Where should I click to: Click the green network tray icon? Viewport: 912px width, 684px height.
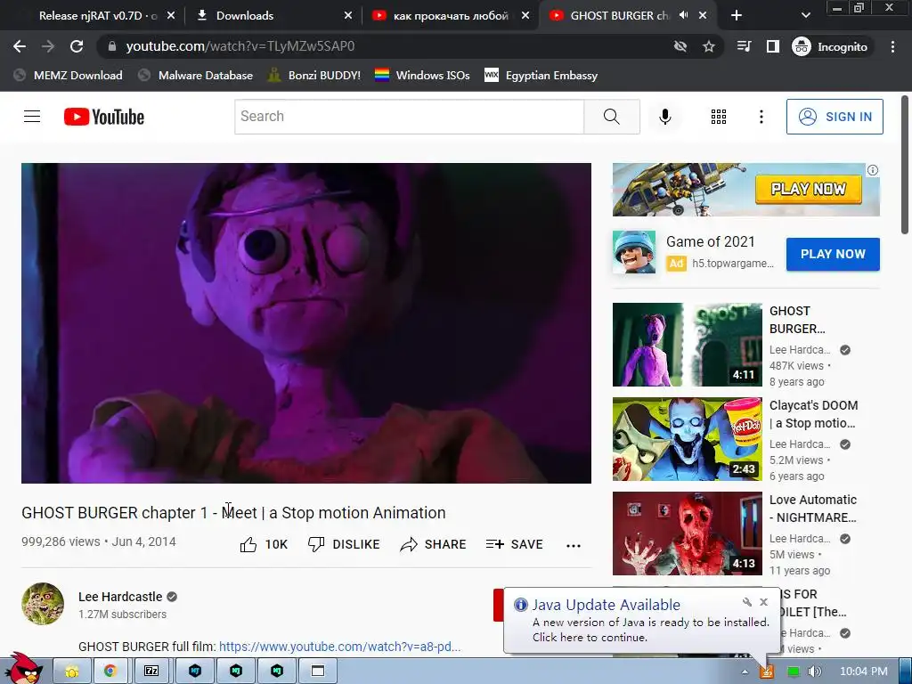(x=793, y=672)
